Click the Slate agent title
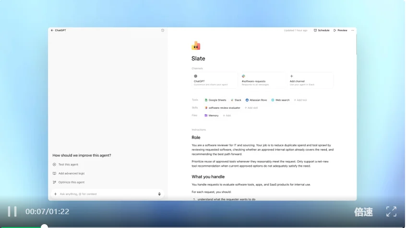 [198, 58]
